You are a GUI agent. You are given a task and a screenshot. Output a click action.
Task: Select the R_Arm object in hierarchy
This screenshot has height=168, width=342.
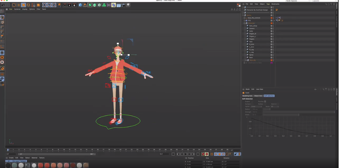tap(252, 44)
